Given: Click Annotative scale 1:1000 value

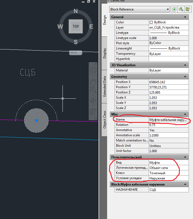Looking at the screenshot, I should point(169,135).
